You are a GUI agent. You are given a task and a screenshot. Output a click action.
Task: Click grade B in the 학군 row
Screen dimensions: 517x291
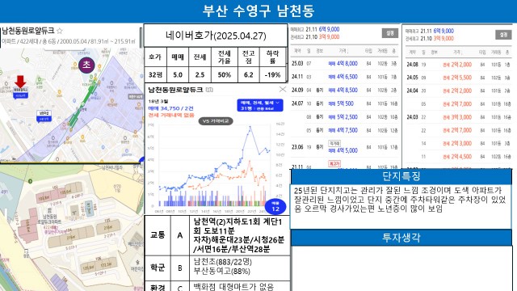tap(179, 268)
